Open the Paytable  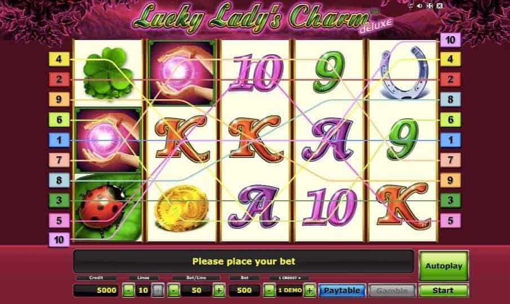342,290
